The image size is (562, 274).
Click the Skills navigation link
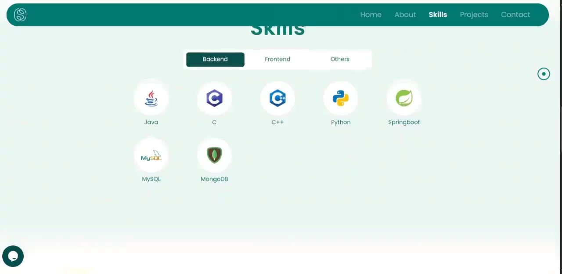point(438,15)
